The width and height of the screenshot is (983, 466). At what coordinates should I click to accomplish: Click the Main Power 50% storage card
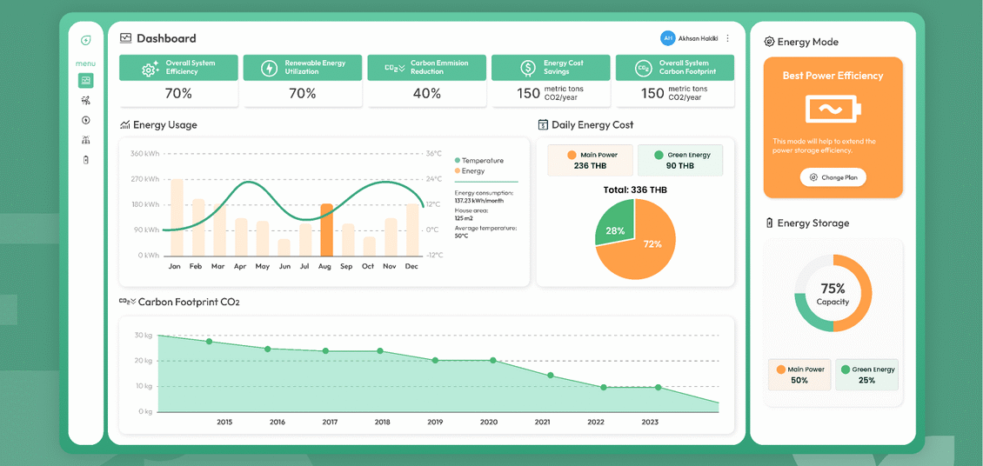pyautogui.click(x=800, y=375)
